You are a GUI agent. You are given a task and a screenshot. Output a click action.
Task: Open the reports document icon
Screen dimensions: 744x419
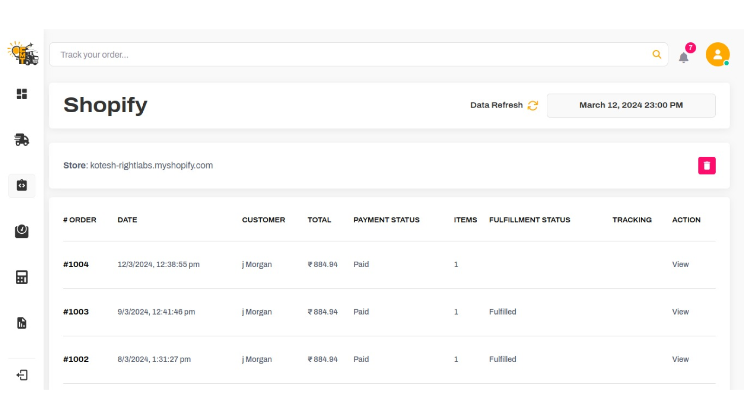22,323
